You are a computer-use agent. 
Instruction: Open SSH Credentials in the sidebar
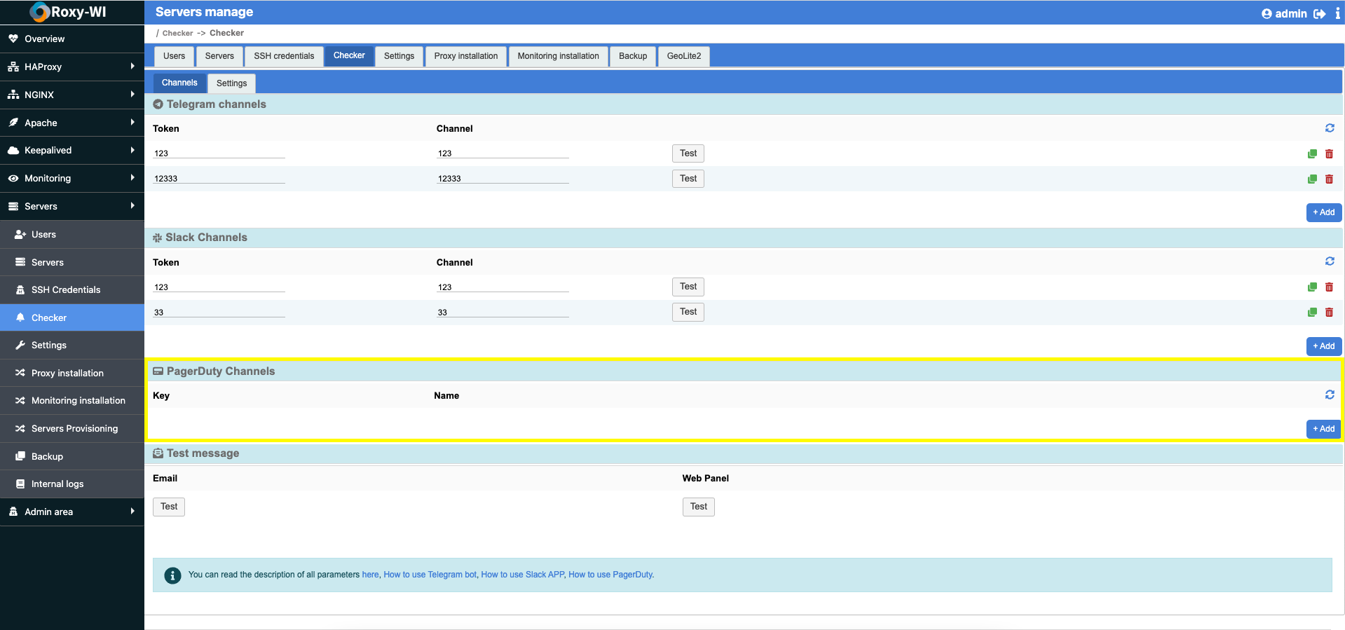[x=72, y=289]
